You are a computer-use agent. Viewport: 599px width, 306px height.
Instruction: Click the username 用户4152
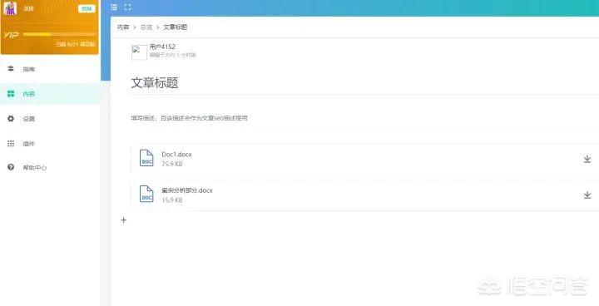point(162,47)
